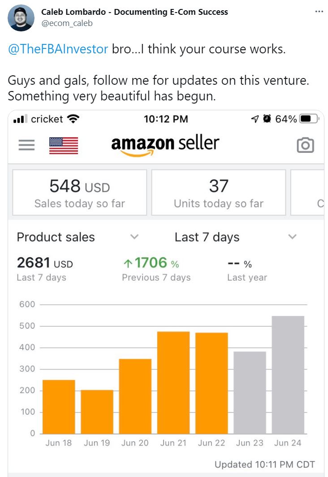Tap the Wi-Fi status icon
Viewport: 328px width, 477px height.
click(x=73, y=119)
